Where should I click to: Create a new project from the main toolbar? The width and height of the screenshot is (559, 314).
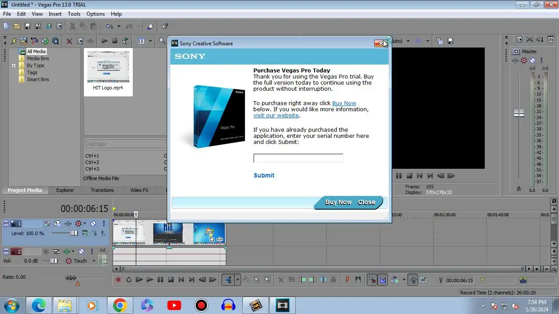click(6, 26)
